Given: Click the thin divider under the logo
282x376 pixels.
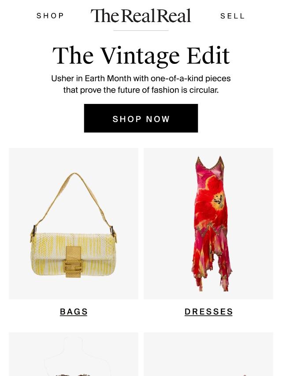Looking at the screenshot, I should pos(141,31).
